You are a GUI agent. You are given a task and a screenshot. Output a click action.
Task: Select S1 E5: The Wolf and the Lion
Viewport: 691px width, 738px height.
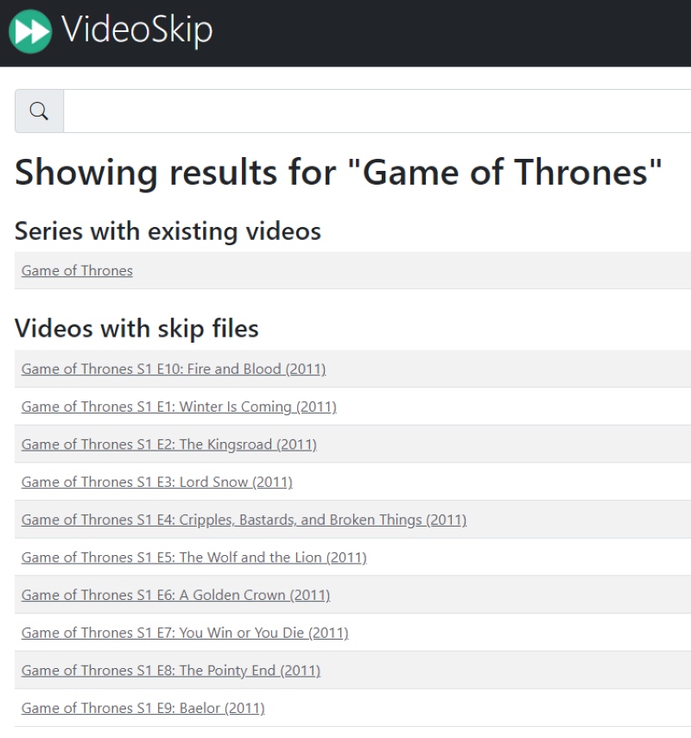(x=193, y=558)
